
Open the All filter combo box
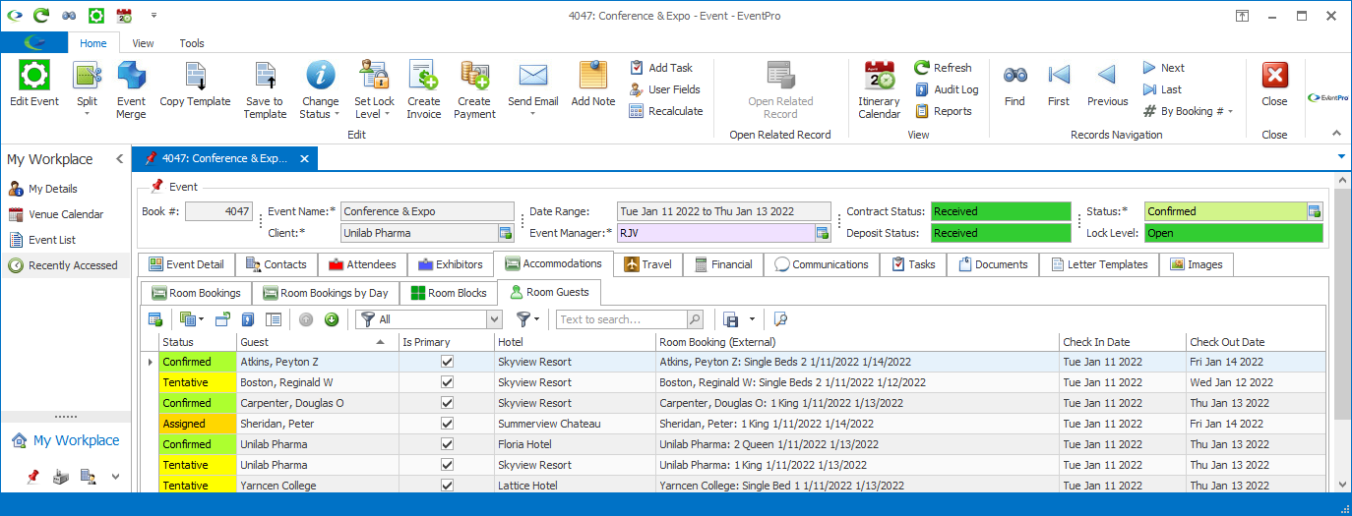tap(495, 319)
